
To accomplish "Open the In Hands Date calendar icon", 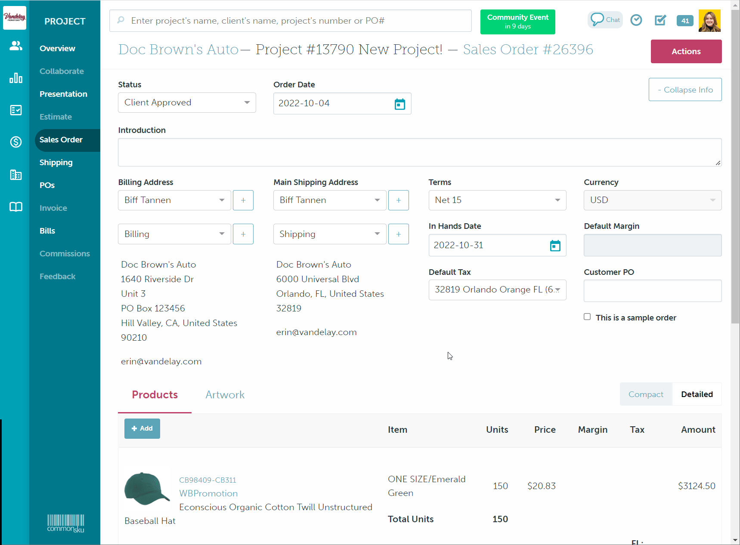I will point(555,246).
